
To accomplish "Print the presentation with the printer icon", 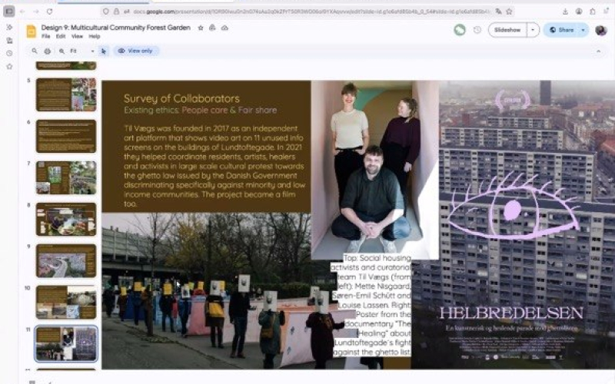I will coord(48,51).
